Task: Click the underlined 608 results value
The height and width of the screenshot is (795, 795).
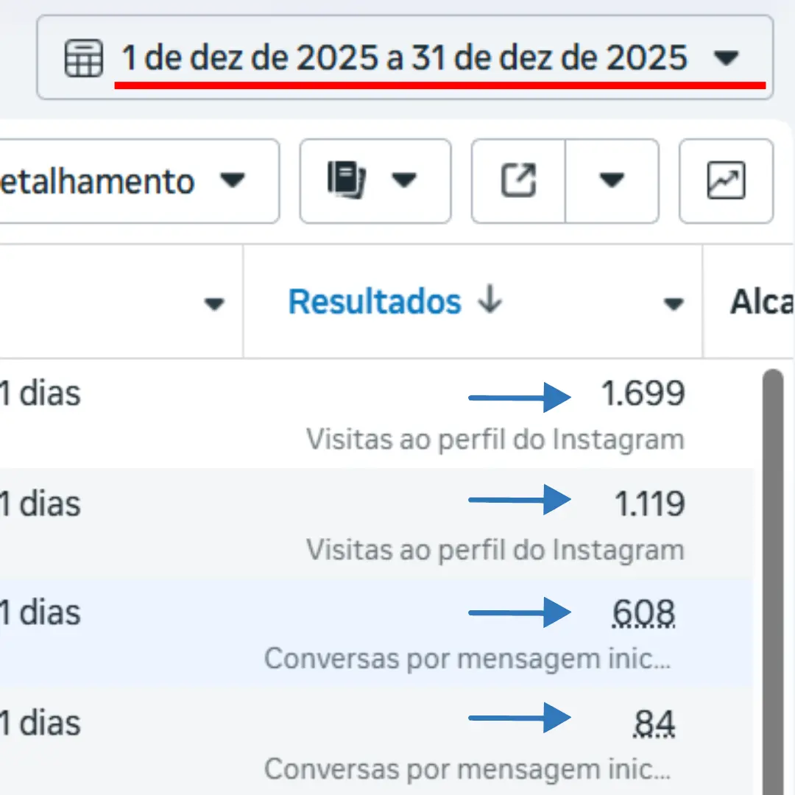Action: pos(643,612)
